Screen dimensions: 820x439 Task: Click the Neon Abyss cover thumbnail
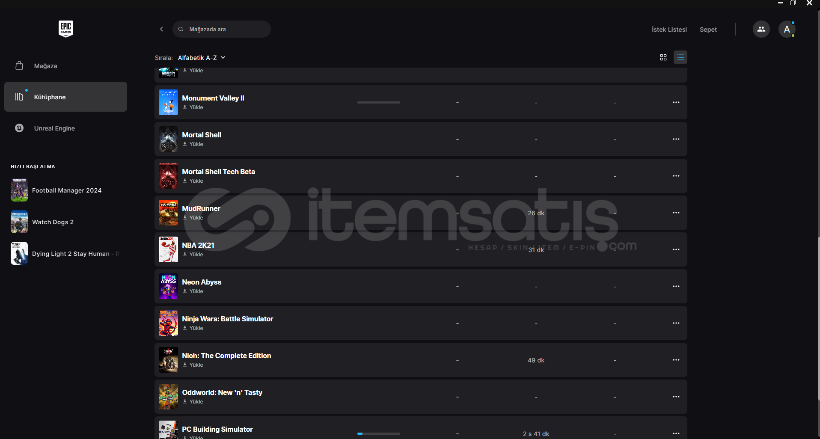(x=168, y=286)
